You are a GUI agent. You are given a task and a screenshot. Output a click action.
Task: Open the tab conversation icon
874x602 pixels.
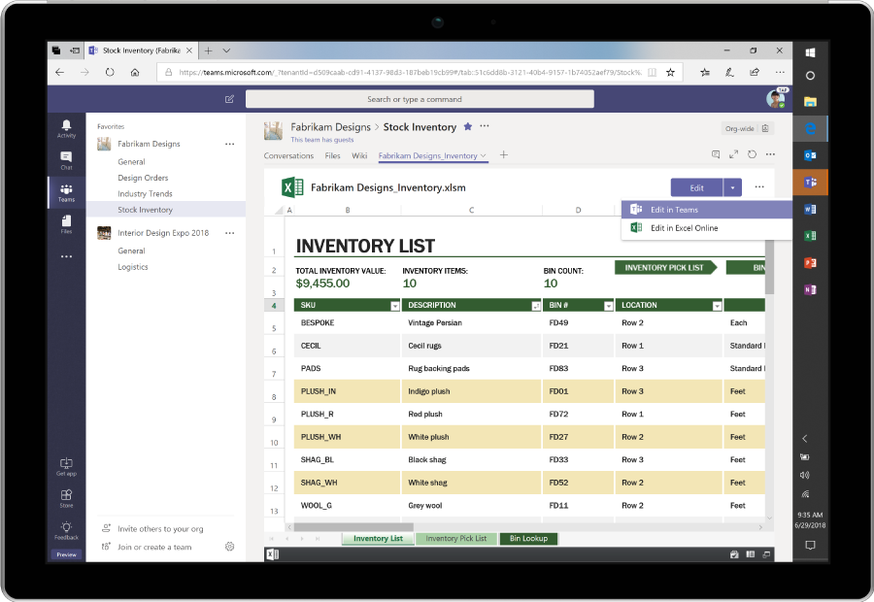[x=716, y=154]
